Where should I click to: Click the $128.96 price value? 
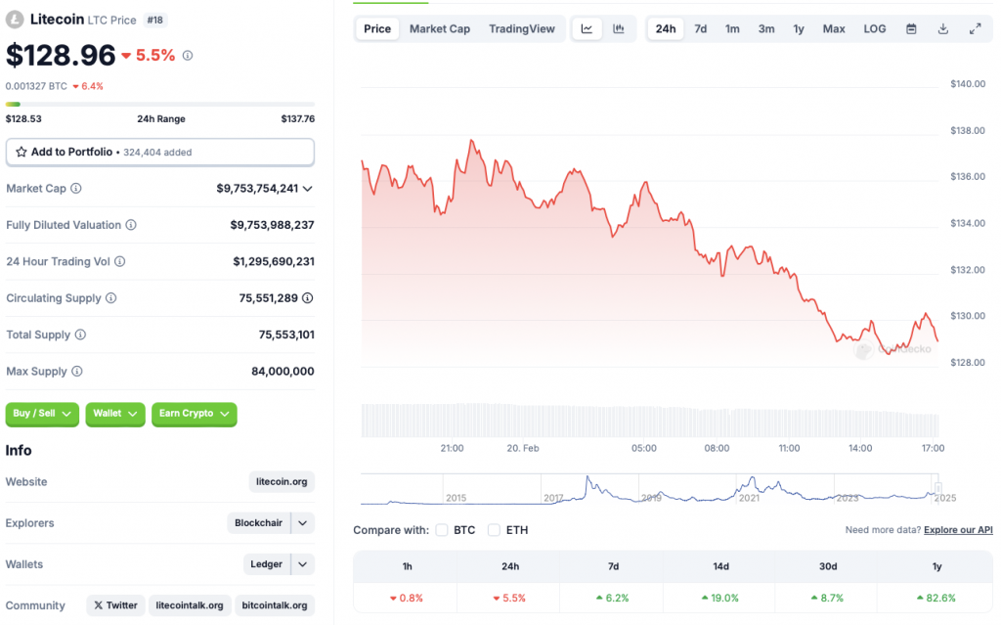[x=61, y=56]
